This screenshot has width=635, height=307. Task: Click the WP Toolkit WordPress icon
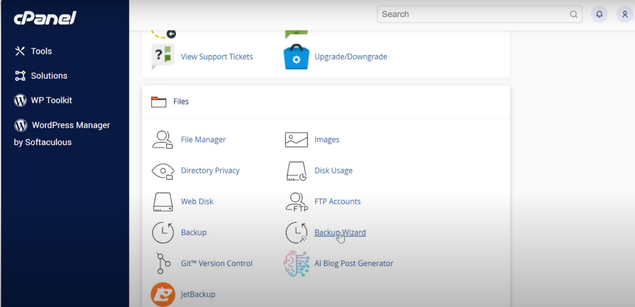20,100
